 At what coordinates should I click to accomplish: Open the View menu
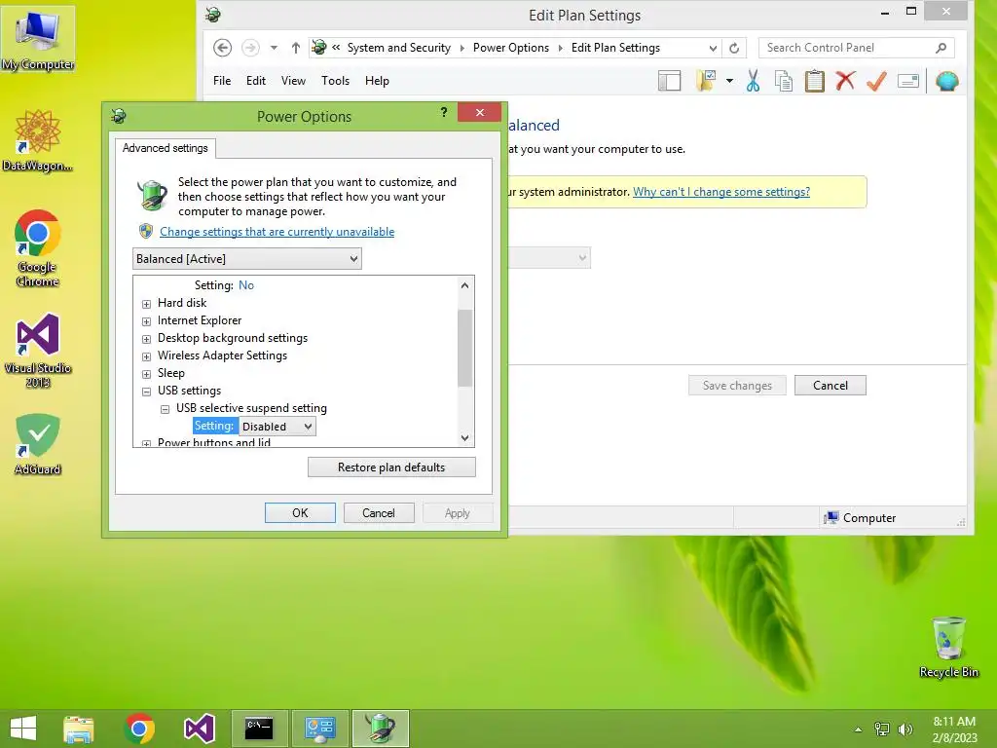tap(293, 81)
